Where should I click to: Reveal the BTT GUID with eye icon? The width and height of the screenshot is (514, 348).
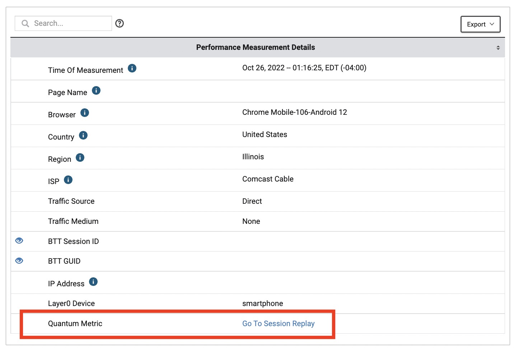click(x=19, y=261)
